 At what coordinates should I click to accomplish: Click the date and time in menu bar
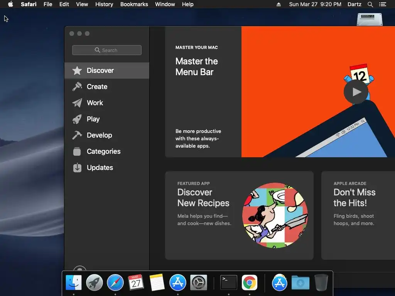point(315,4)
